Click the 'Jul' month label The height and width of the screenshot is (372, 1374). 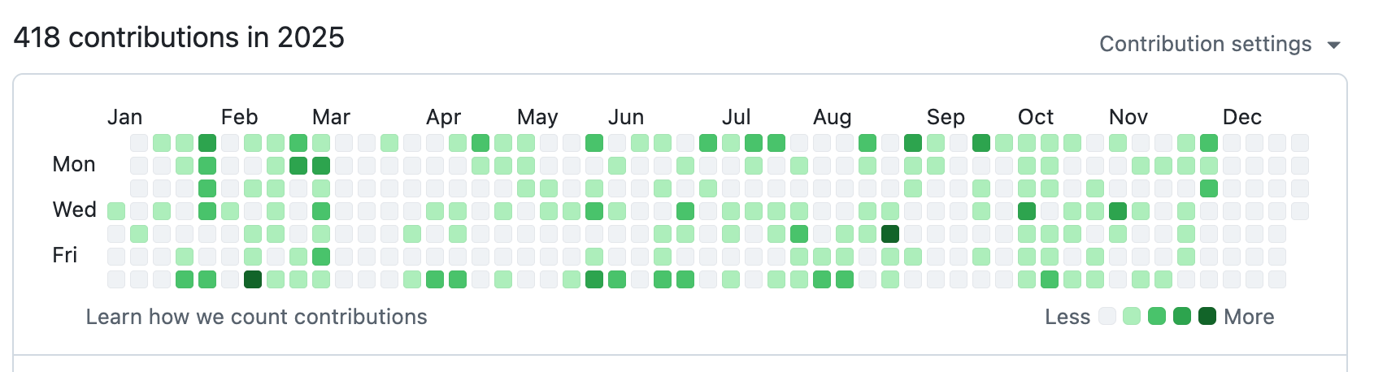736,117
